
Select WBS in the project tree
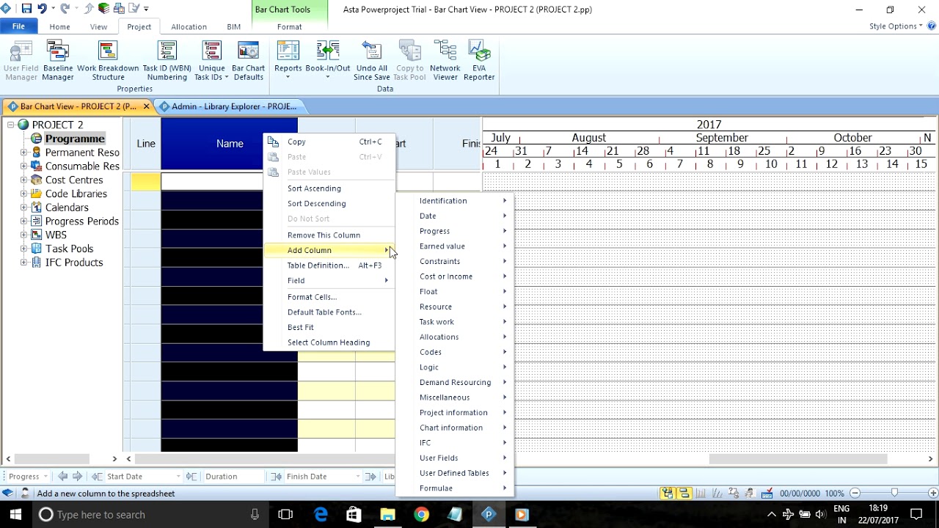click(x=56, y=235)
